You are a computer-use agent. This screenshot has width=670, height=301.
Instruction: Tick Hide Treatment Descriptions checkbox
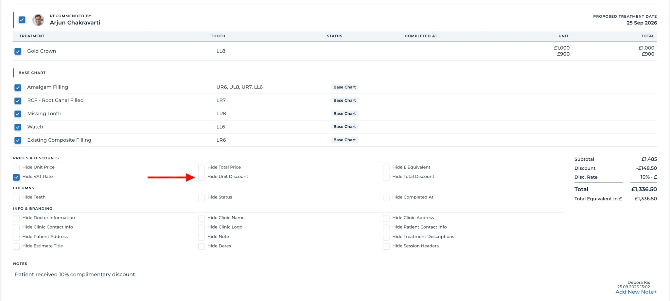click(x=386, y=237)
